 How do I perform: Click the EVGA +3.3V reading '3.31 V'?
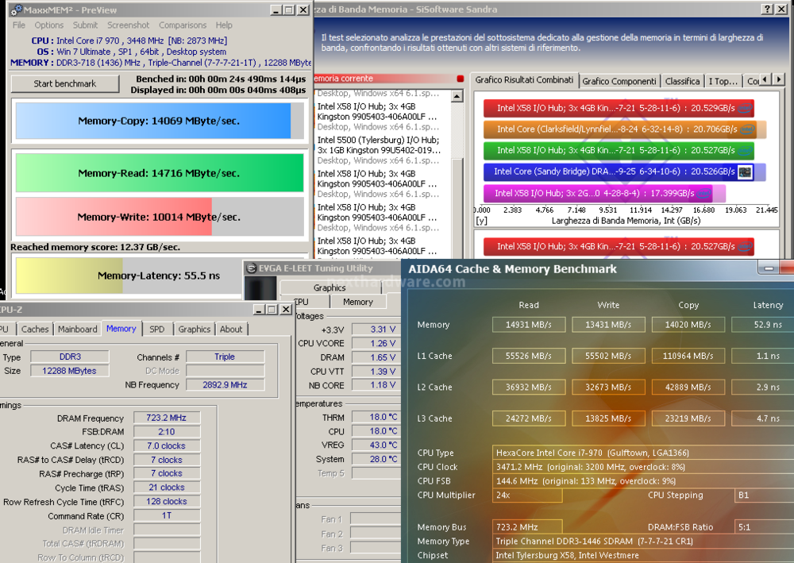coord(376,330)
